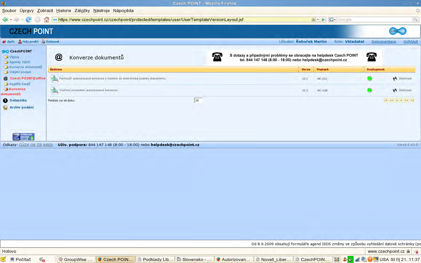Click the Google search magnifier icon

pyautogui.click(x=416, y=20)
